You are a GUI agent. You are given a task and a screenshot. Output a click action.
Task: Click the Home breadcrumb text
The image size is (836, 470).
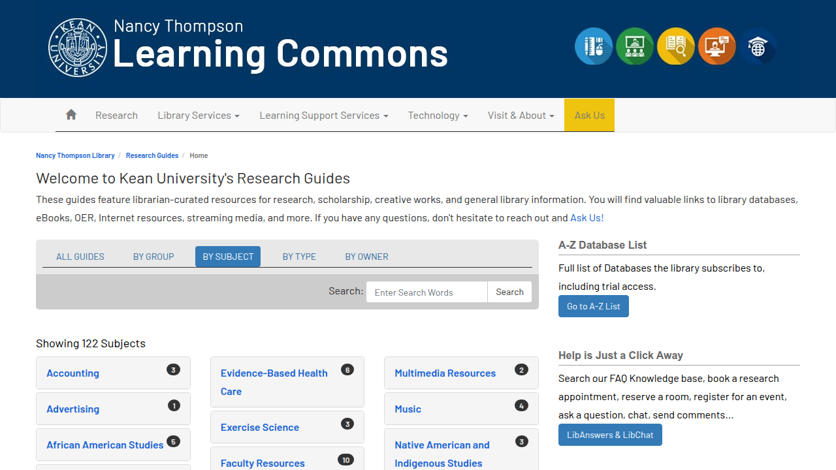pyautogui.click(x=199, y=155)
